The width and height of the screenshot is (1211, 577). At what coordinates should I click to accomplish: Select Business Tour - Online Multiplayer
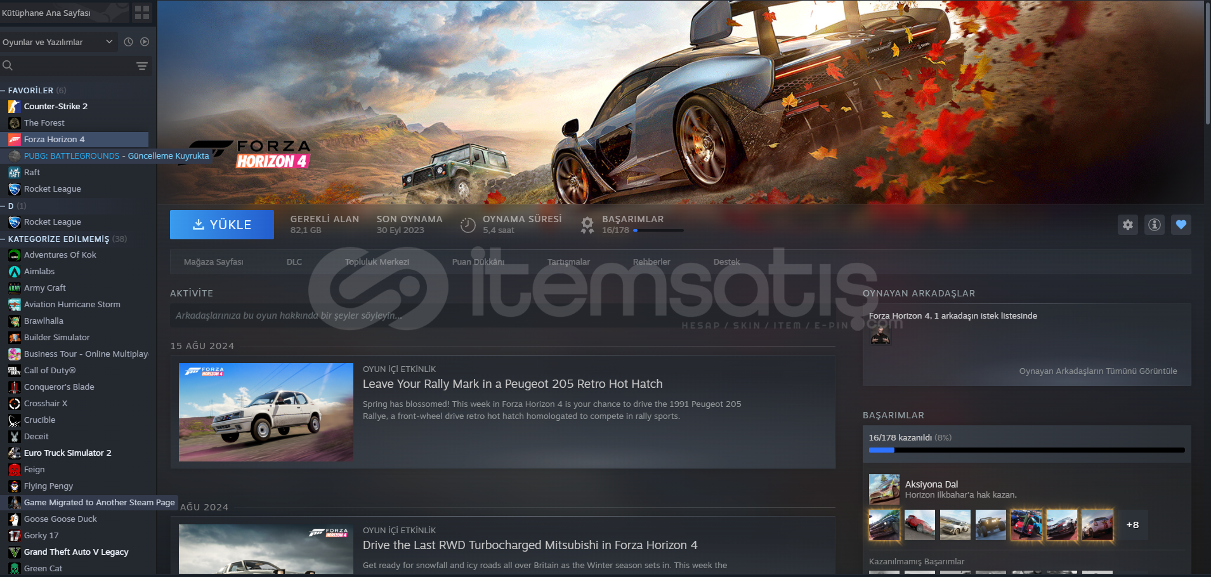click(x=74, y=354)
